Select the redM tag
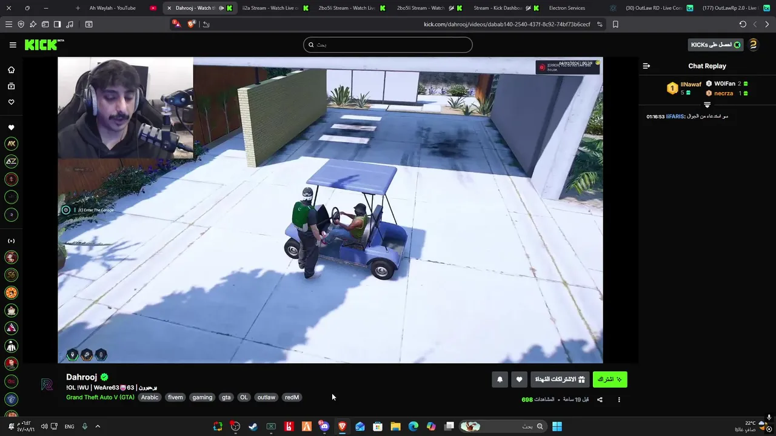 (292, 397)
